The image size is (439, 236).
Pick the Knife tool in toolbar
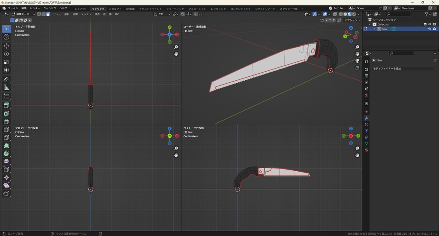[6, 138]
